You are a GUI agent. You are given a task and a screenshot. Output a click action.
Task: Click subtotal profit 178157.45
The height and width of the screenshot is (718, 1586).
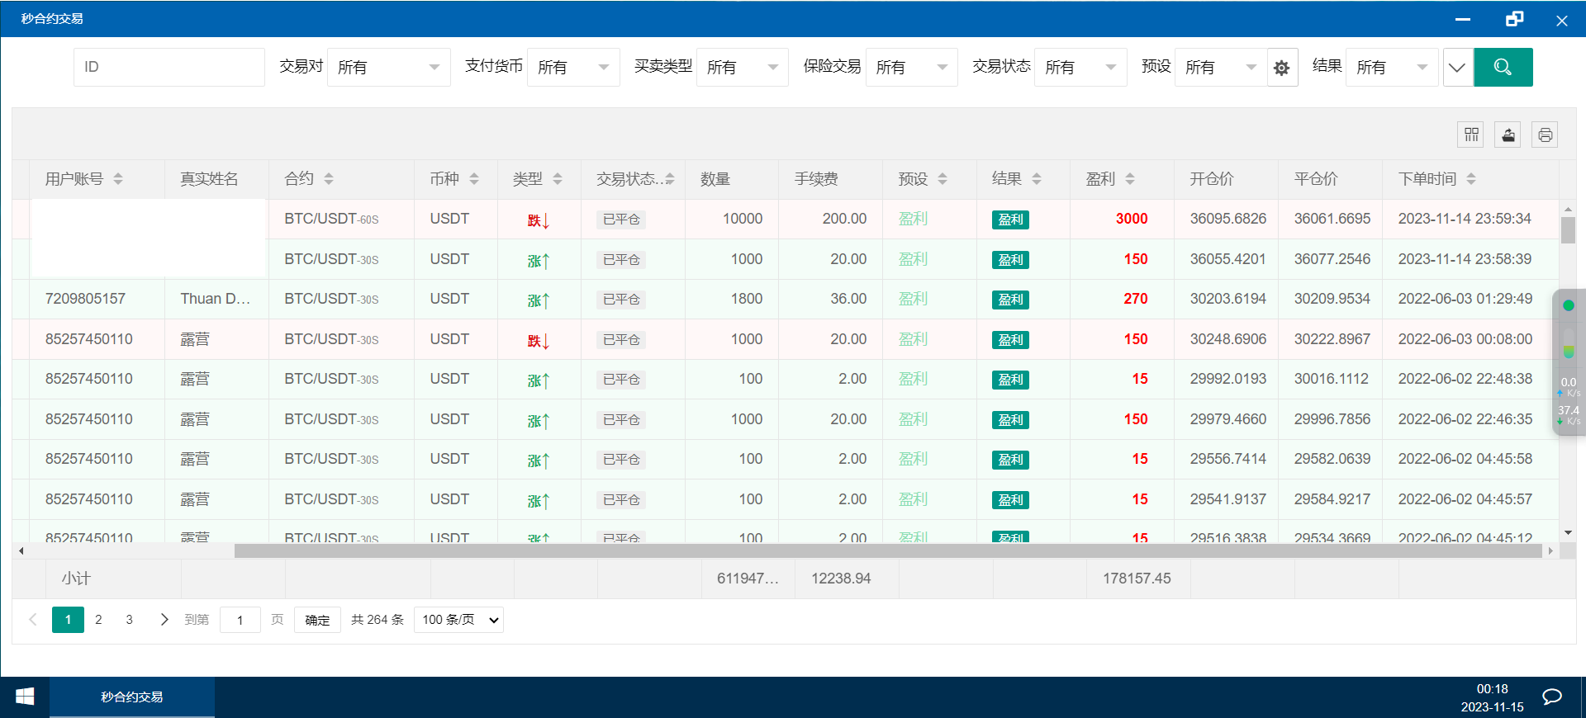[1137, 579]
